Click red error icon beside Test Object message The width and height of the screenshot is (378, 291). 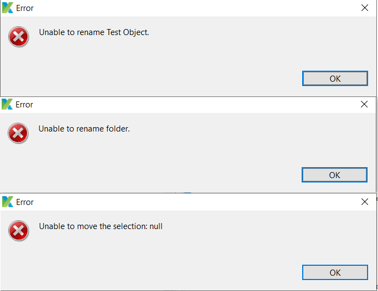point(19,37)
